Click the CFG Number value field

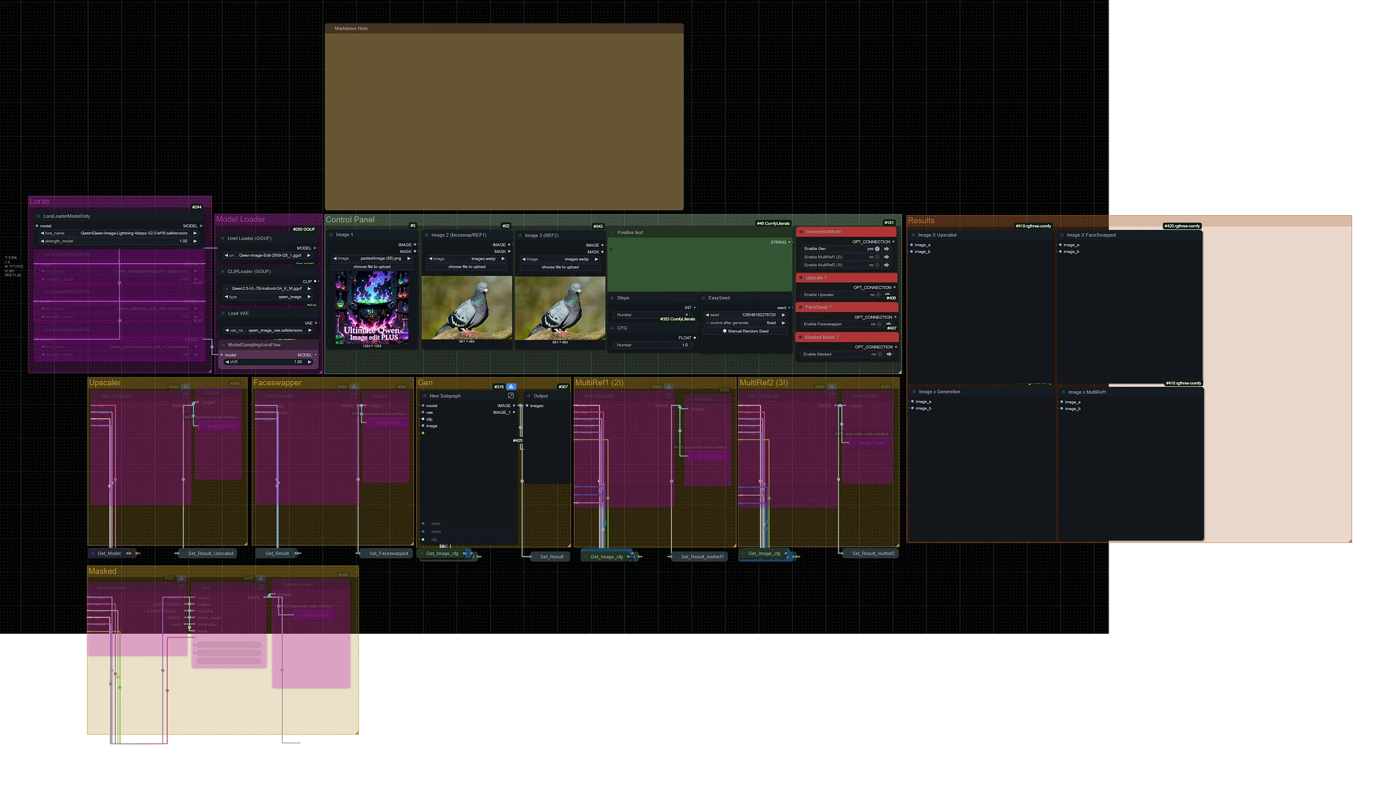pyautogui.click(x=653, y=345)
